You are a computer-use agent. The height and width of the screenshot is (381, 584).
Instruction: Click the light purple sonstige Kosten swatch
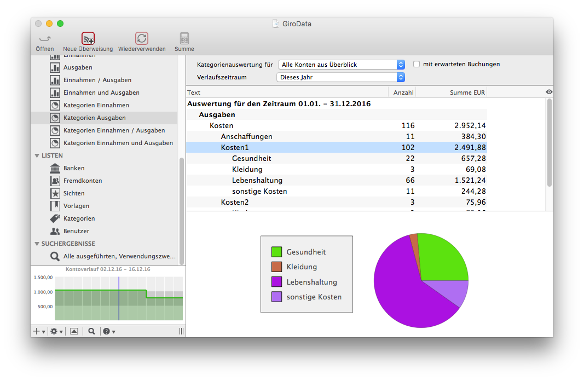point(277,297)
